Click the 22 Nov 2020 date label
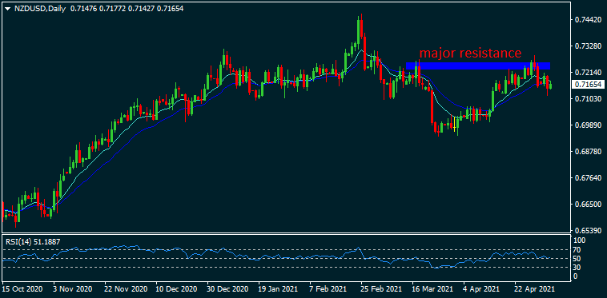 click(126, 288)
